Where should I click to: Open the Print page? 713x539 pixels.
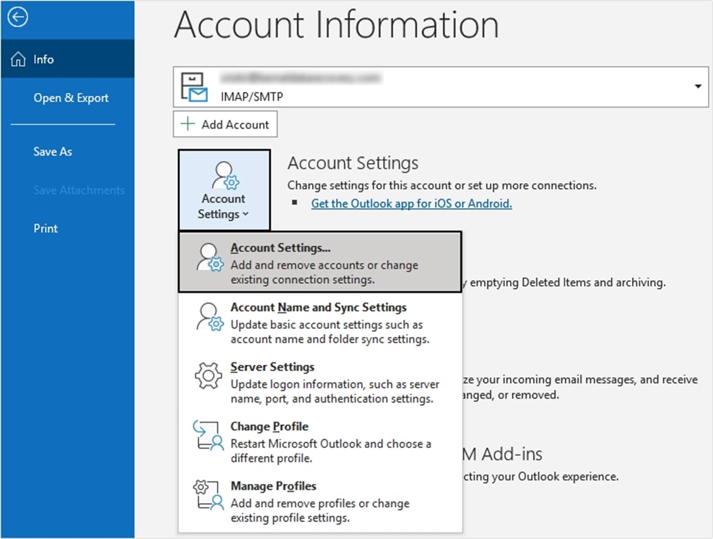point(46,228)
